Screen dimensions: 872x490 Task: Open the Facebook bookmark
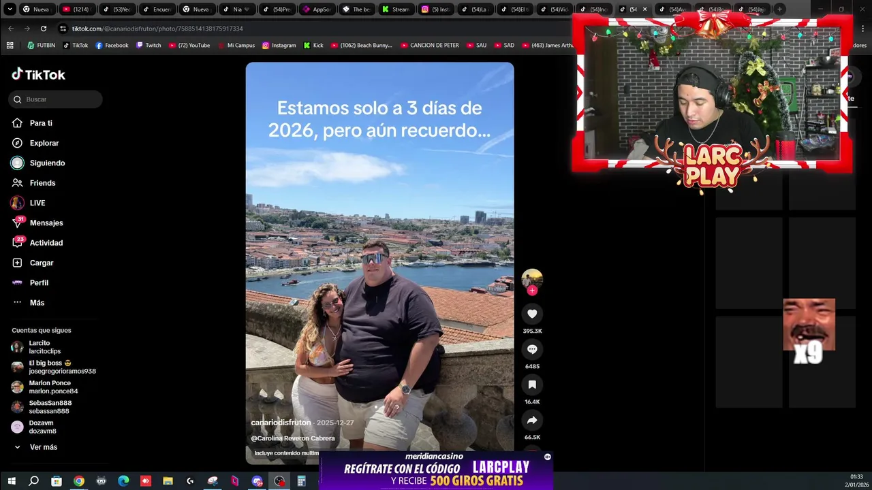tap(112, 46)
